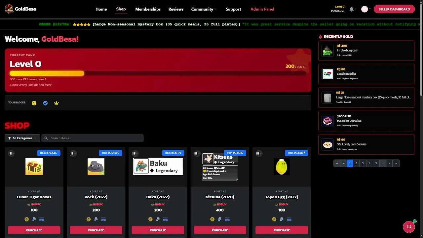Viewport: 423px width, 238px height.
Task: Click the Seller Dashboard button
Action: (x=394, y=9)
